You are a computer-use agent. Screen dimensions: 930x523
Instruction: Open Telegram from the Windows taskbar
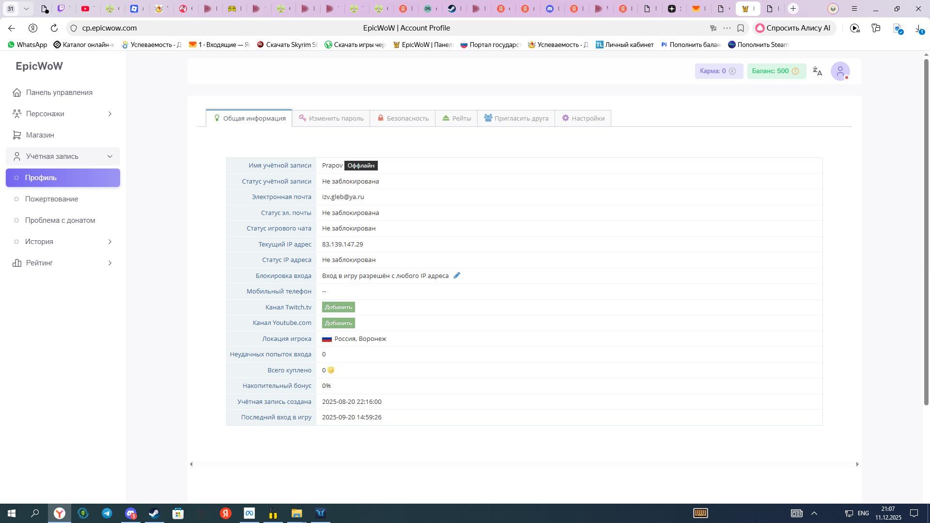click(x=107, y=513)
